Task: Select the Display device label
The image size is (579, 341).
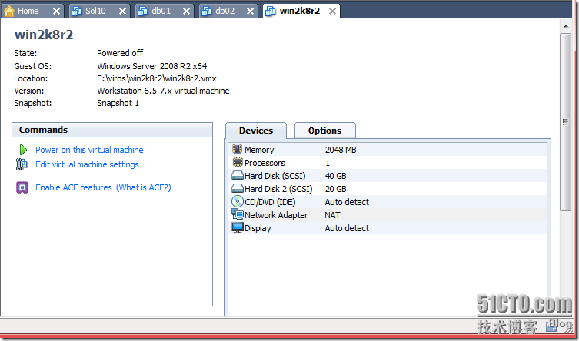Action: (258, 228)
